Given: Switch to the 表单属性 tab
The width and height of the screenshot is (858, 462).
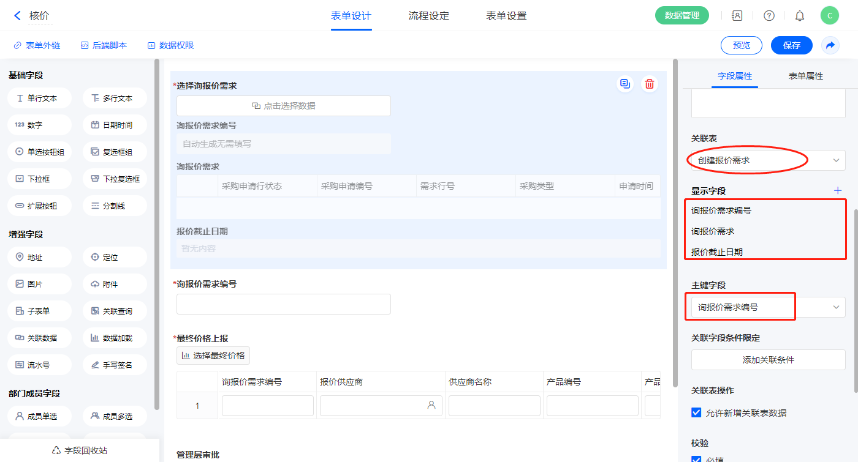Looking at the screenshot, I should click(805, 76).
